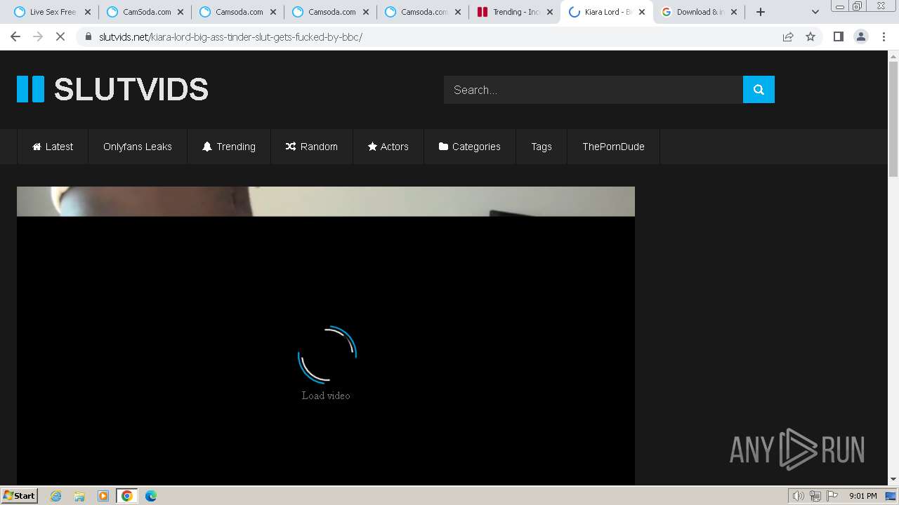The height and width of the screenshot is (505, 899).
Task: Click the blue search magnifier button
Action: coord(759,89)
